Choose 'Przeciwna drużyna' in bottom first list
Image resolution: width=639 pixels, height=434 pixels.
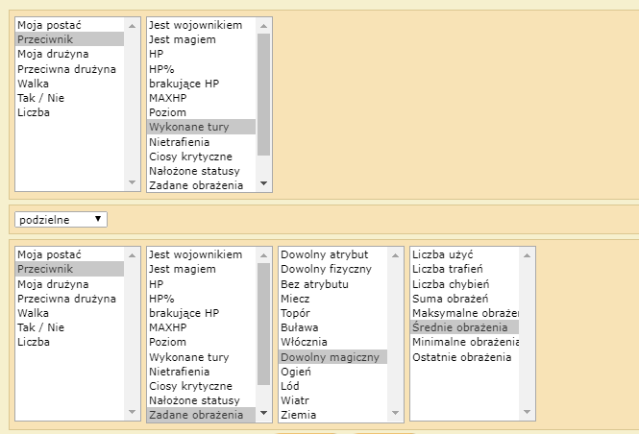70,299
